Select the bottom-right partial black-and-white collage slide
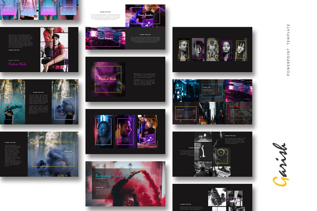Screen dimensions: 317x211 click(212, 198)
